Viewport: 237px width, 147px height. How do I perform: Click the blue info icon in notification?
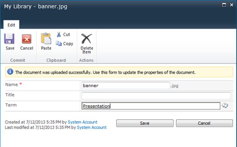coord(9,72)
